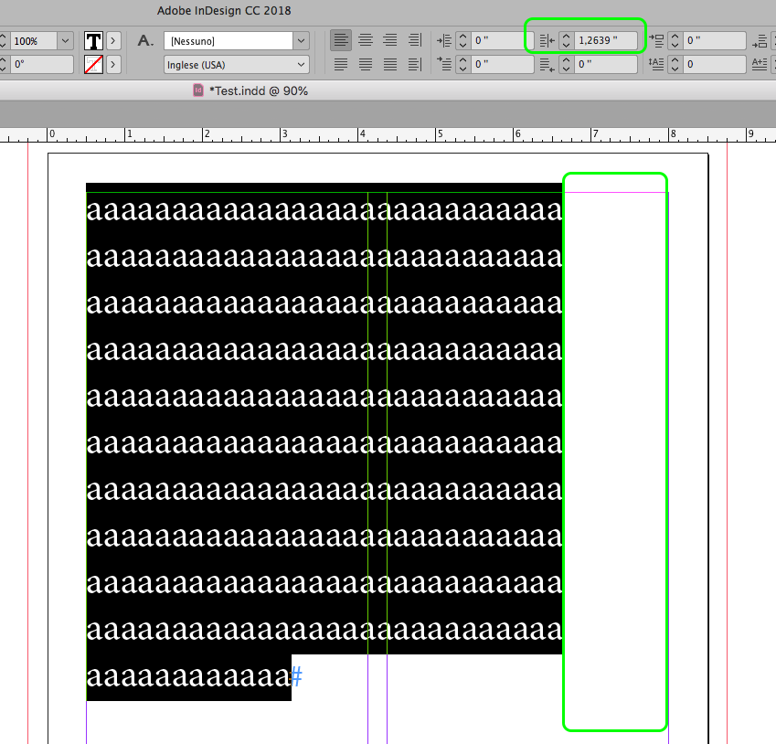Justify all lines button
This screenshot has width=776, height=744.
tap(390, 64)
